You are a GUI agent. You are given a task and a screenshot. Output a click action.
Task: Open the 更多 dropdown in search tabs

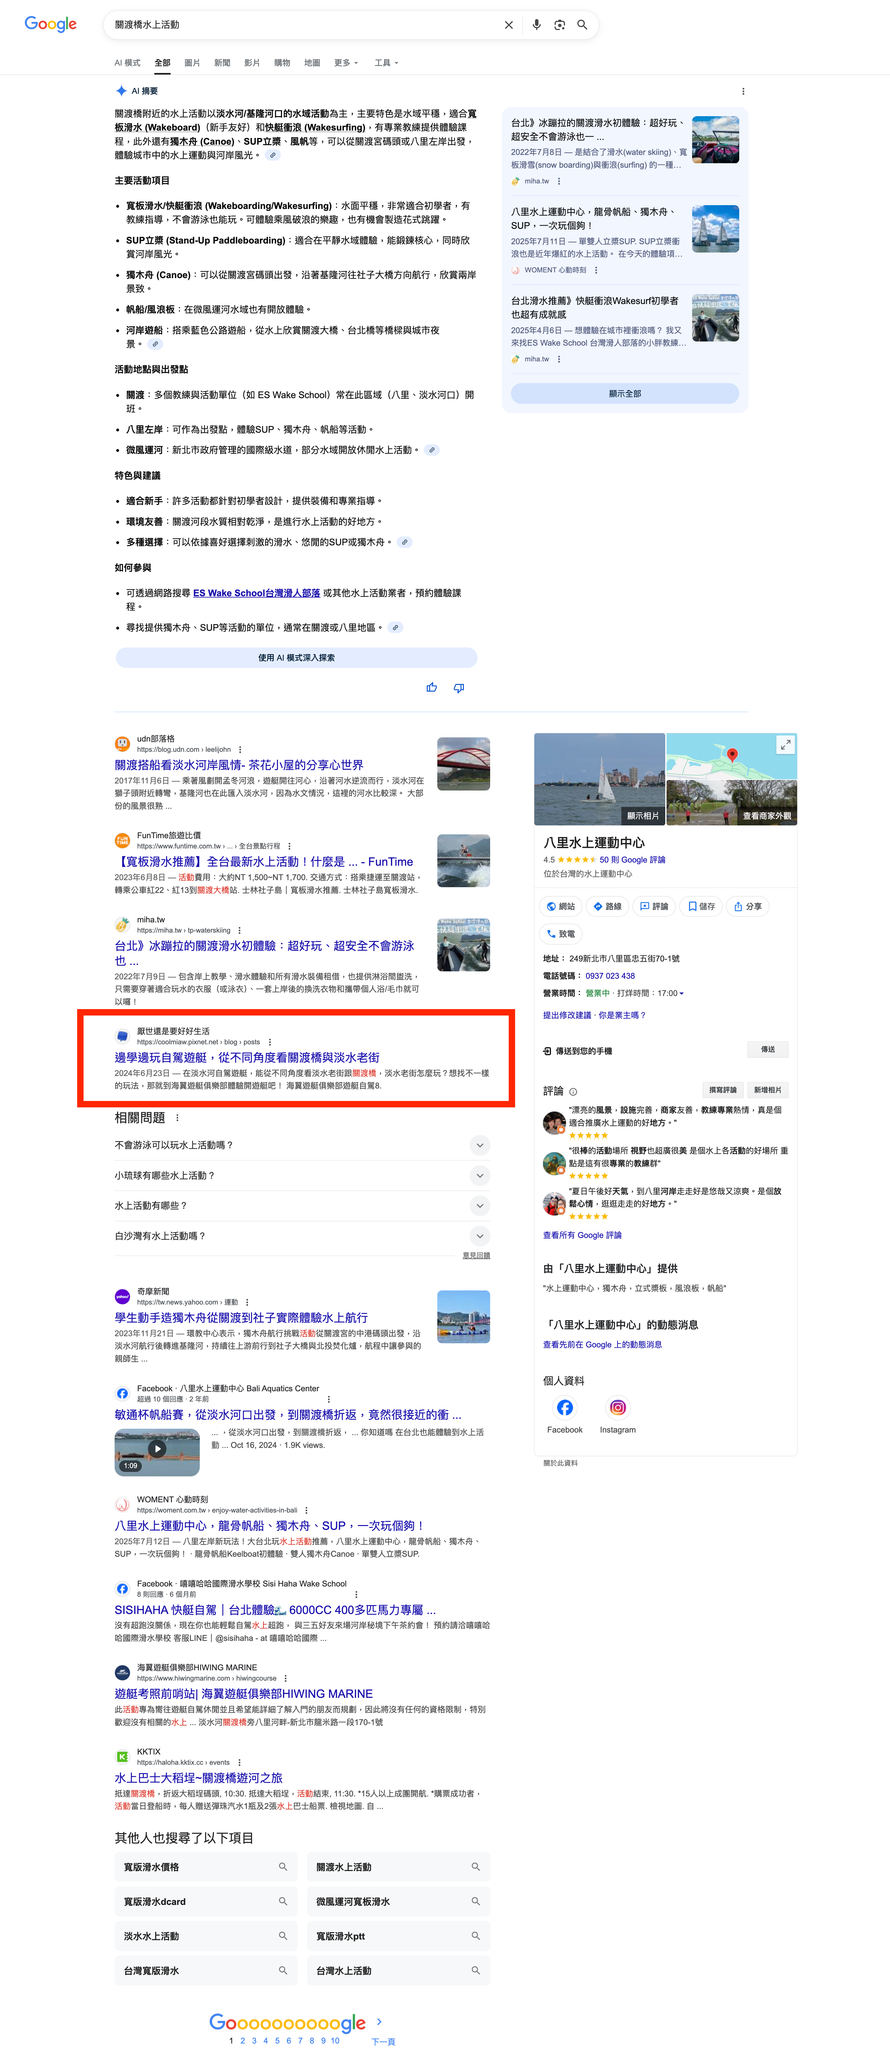click(346, 63)
